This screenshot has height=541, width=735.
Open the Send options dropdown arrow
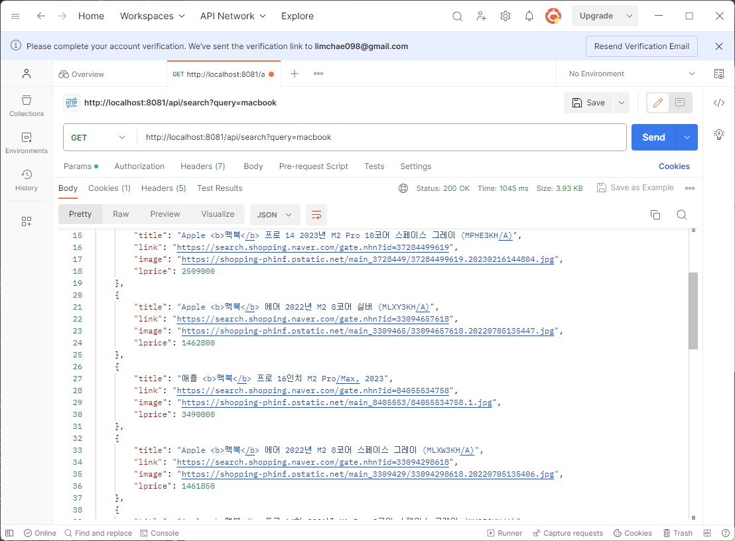(687, 137)
